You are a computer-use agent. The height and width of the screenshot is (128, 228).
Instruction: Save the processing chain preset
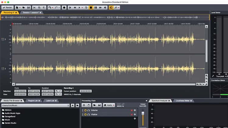pyautogui.click(x=99, y=105)
